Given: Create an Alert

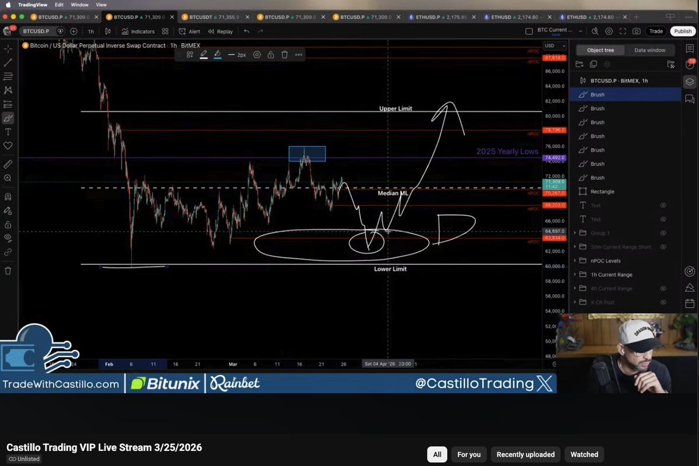Looking at the screenshot, I should tap(190, 31).
